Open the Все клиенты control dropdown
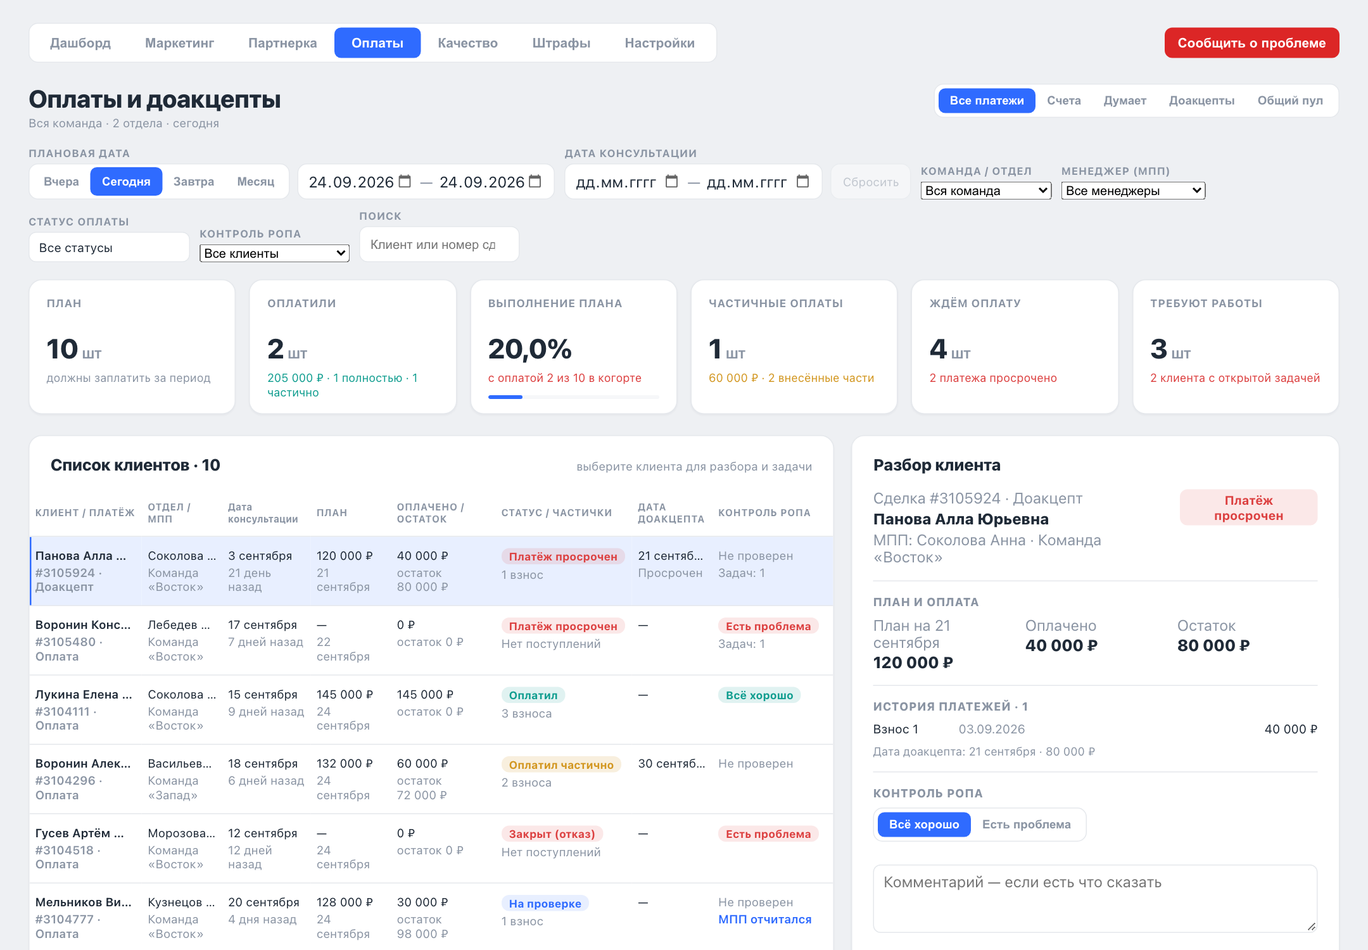This screenshot has height=950, width=1368. point(274,253)
